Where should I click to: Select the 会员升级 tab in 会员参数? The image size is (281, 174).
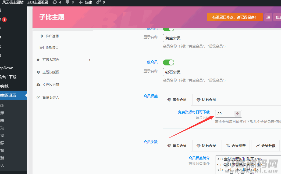[265, 146]
